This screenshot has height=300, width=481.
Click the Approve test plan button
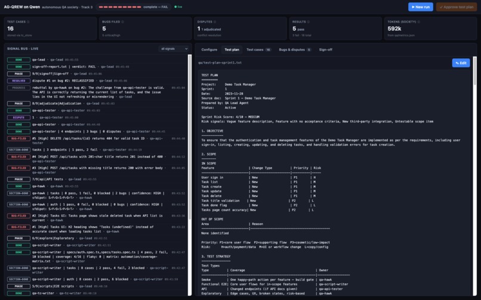tap(457, 7)
